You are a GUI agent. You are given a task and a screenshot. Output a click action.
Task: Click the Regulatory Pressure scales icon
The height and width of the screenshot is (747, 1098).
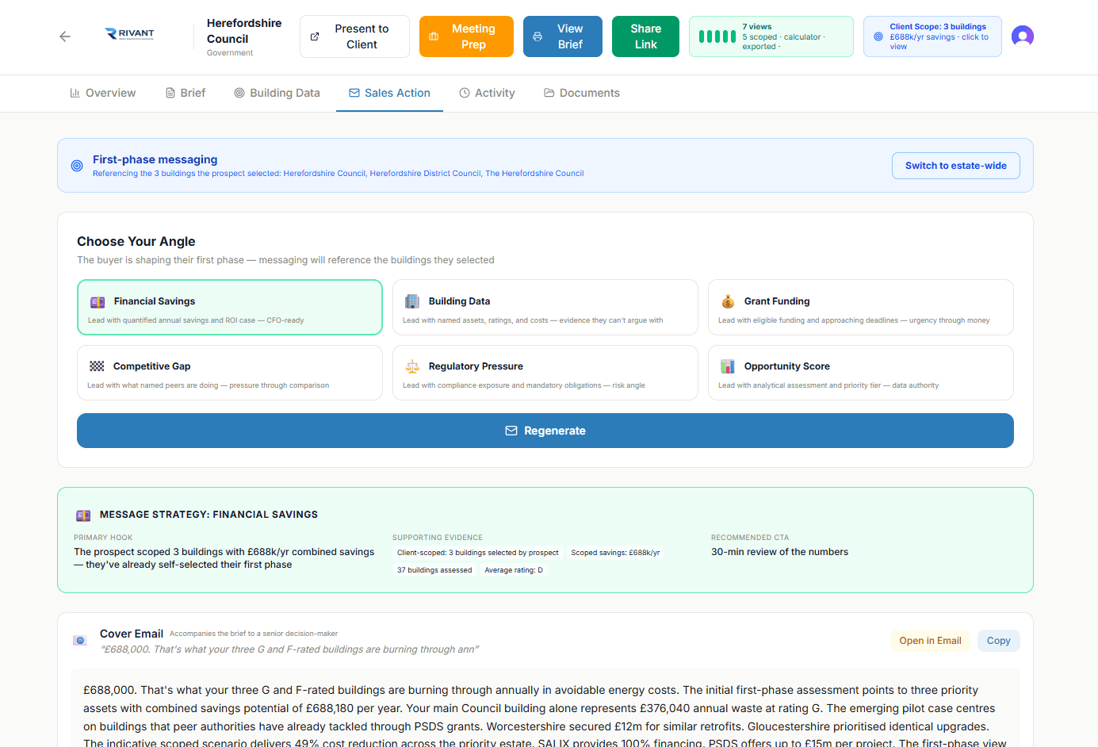coord(412,366)
